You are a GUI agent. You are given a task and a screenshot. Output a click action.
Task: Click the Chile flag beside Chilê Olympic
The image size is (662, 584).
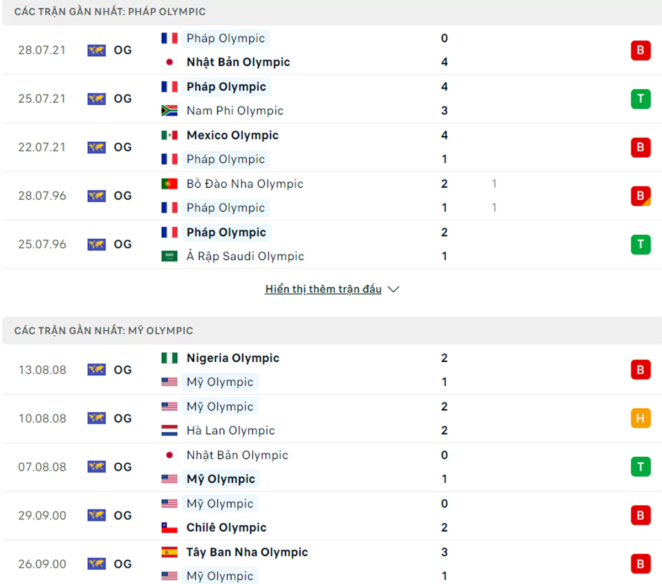click(x=169, y=528)
